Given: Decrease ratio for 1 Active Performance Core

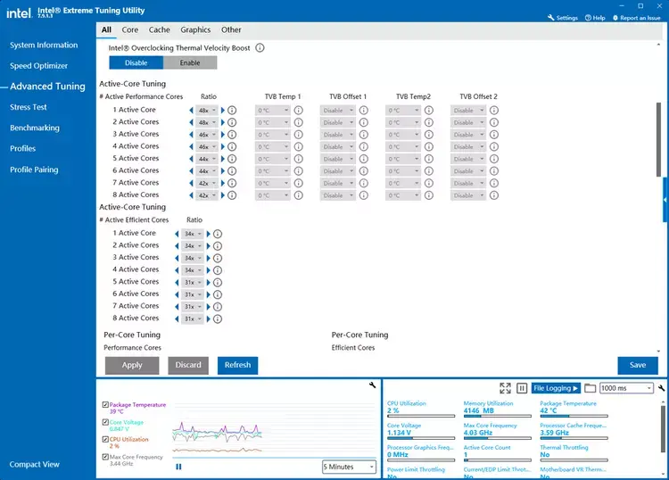Looking at the screenshot, I should (x=191, y=110).
